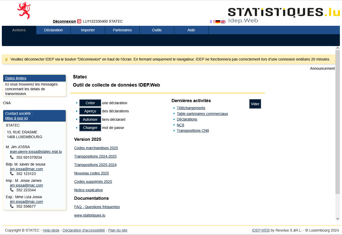This screenshot has width=342, height=235.
Task: Open Téléchargements in recent activities
Action: tap(191, 108)
